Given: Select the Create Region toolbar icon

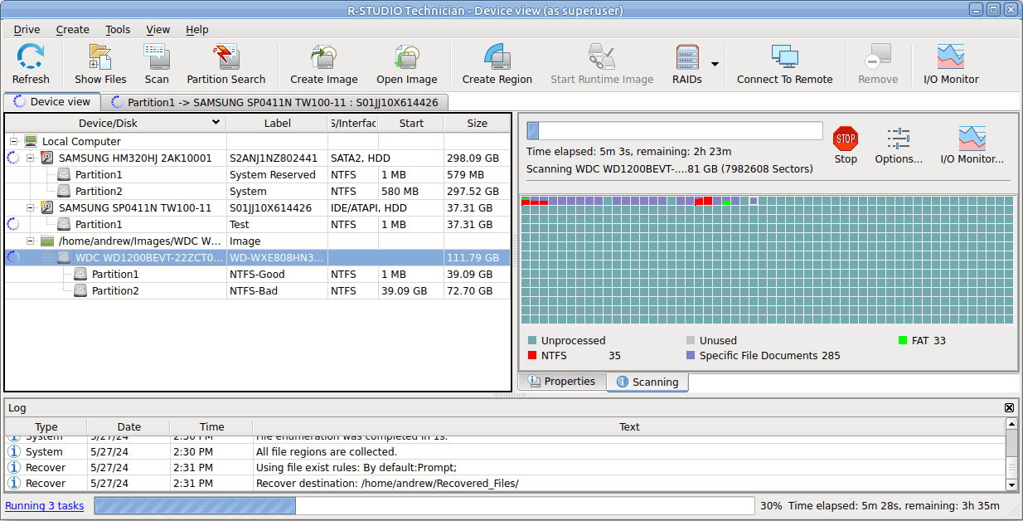Looking at the screenshot, I should pyautogui.click(x=497, y=58).
